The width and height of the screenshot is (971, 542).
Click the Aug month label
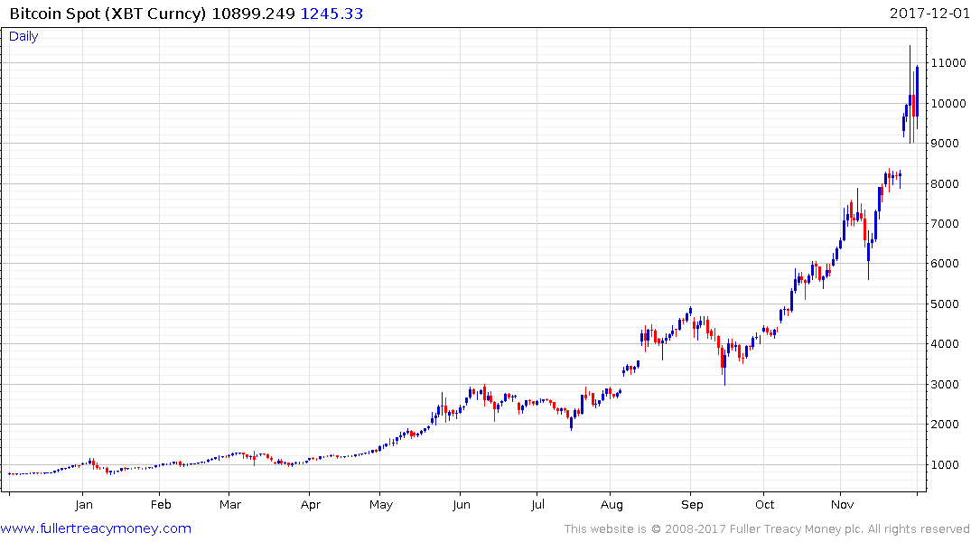click(x=612, y=505)
